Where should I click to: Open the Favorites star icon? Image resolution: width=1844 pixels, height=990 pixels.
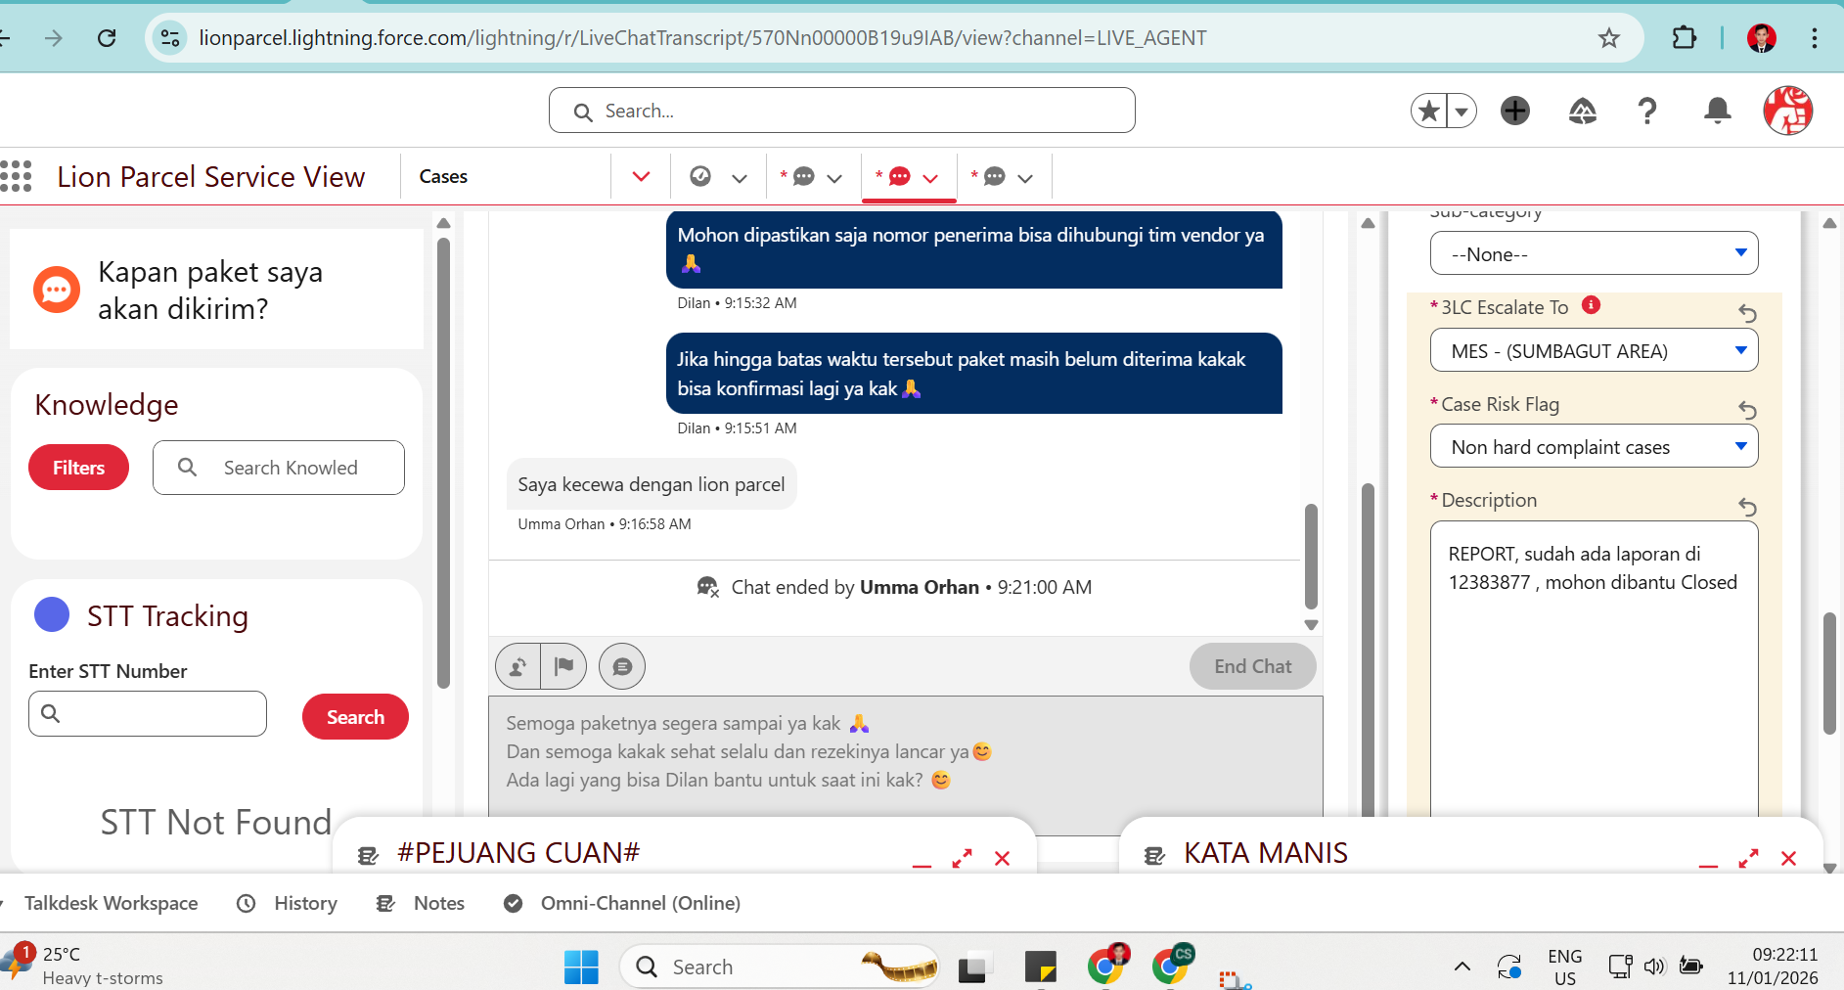(x=1429, y=111)
